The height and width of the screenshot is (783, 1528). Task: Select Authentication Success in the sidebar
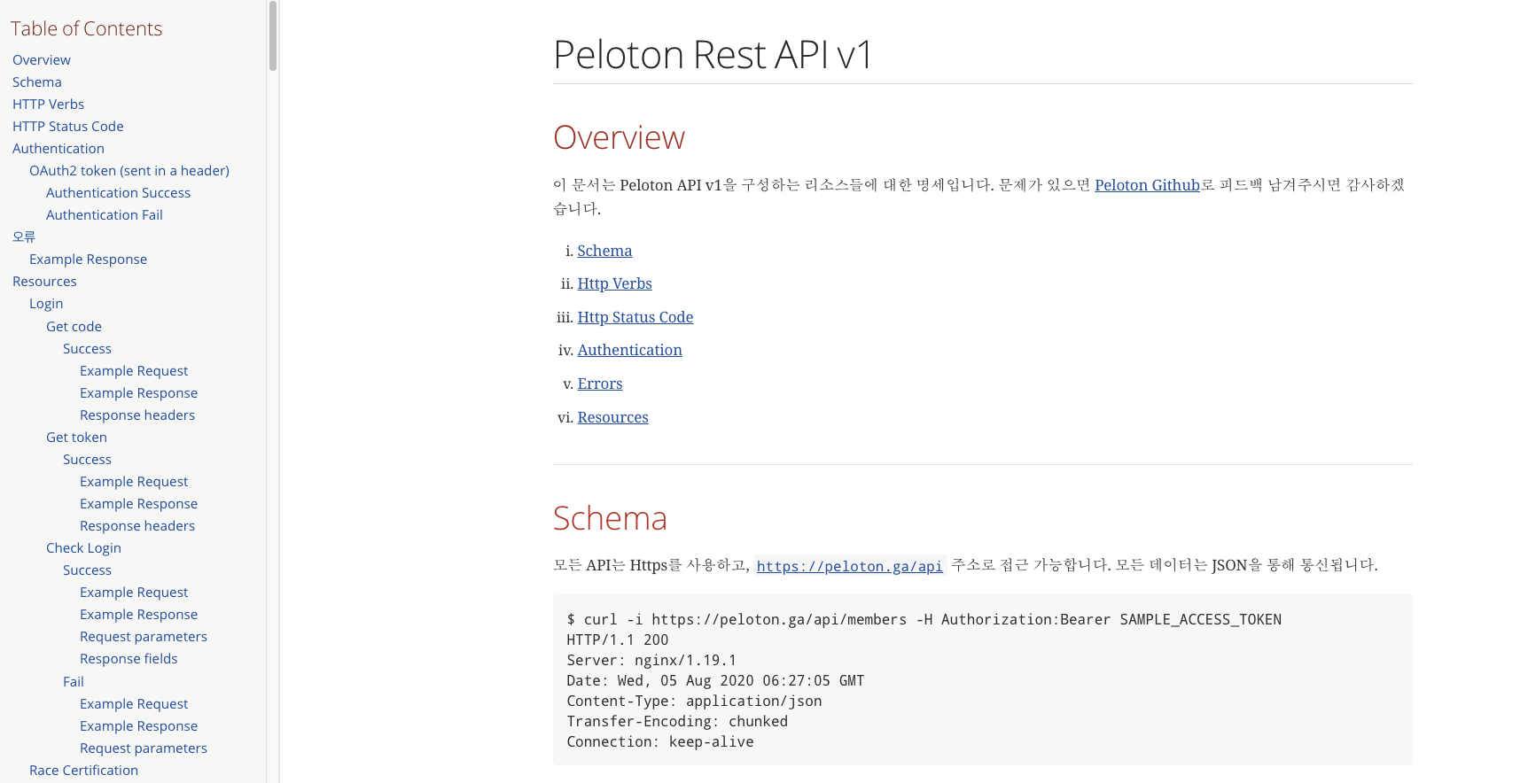[x=118, y=192]
